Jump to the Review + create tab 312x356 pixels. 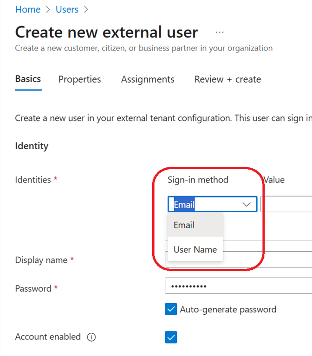[227, 80]
